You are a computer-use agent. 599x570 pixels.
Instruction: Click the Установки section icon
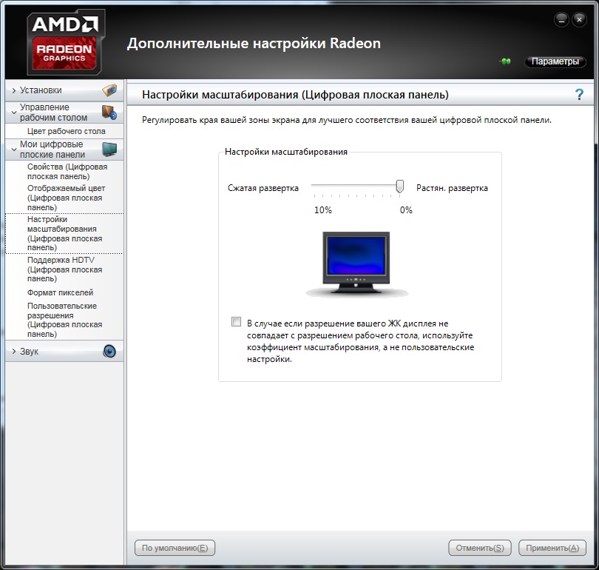109,90
